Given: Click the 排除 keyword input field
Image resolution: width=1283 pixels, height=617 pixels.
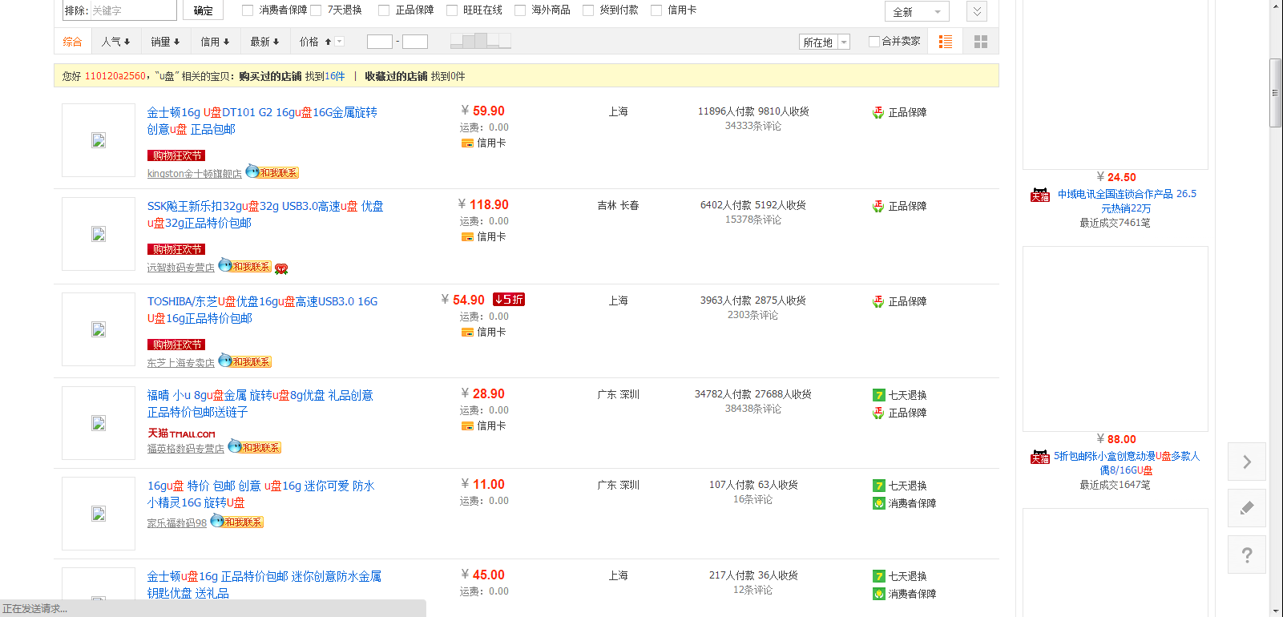Looking at the screenshot, I should (133, 10).
